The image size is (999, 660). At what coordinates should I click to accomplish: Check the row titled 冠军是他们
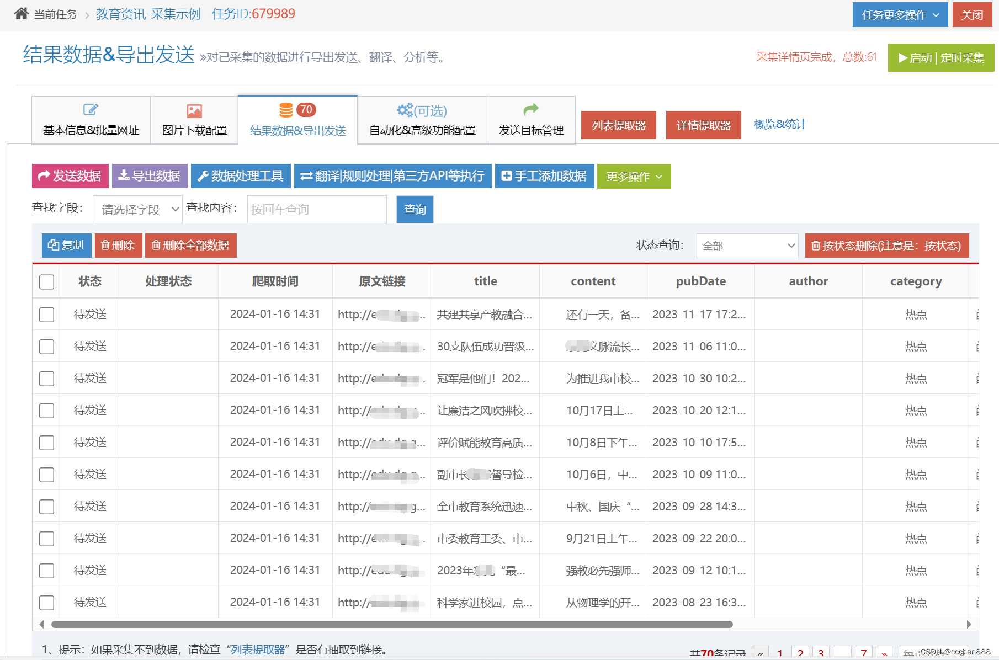pos(47,379)
